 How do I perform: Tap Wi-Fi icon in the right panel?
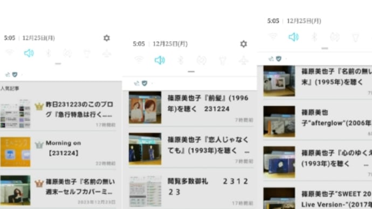coord(273,36)
